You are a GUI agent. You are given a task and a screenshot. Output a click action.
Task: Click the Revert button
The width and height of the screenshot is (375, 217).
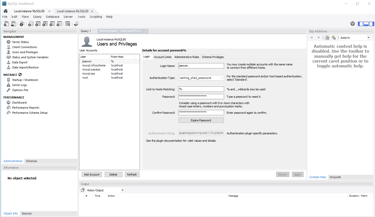[x=283, y=175]
